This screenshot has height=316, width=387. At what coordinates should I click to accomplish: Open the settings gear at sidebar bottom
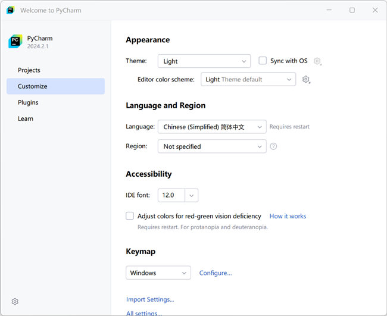15,302
